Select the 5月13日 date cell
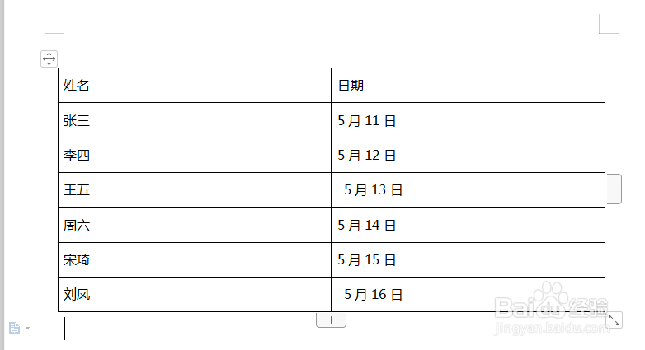The width and height of the screenshot is (645, 350). [468, 189]
